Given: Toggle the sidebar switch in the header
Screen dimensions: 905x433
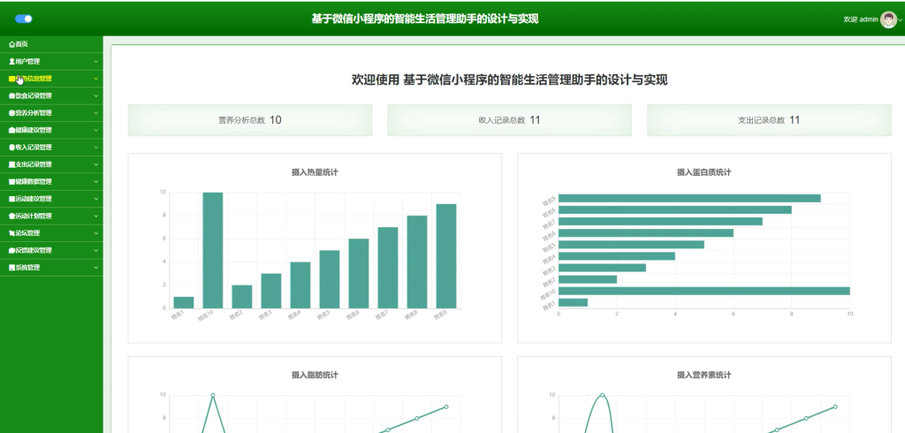Looking at the screenshot, I should (24, 19).
